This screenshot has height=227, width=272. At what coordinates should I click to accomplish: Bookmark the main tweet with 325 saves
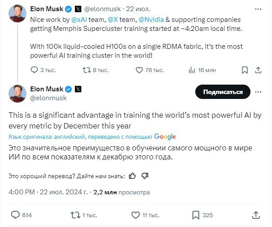195,215
